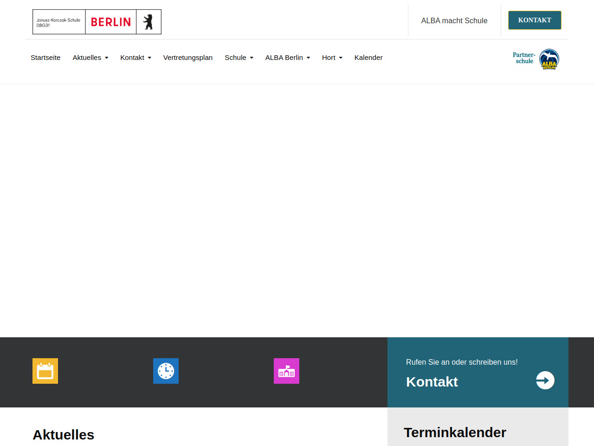Expand the Hort dropdown menu

[332, 58]
